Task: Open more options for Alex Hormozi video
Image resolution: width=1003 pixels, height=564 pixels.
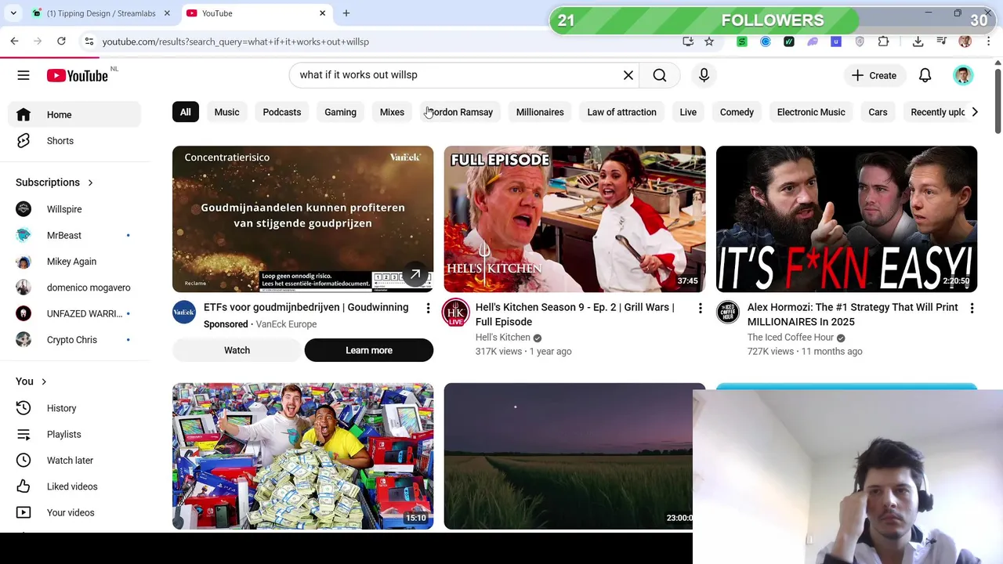Action: (972, 309)
